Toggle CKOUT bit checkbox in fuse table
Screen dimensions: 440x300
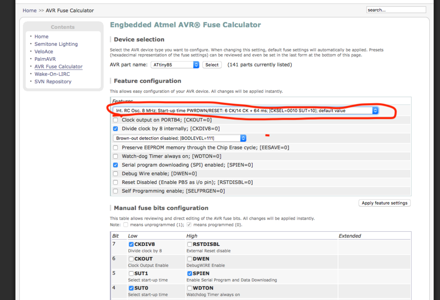click(x=131, y=259)
